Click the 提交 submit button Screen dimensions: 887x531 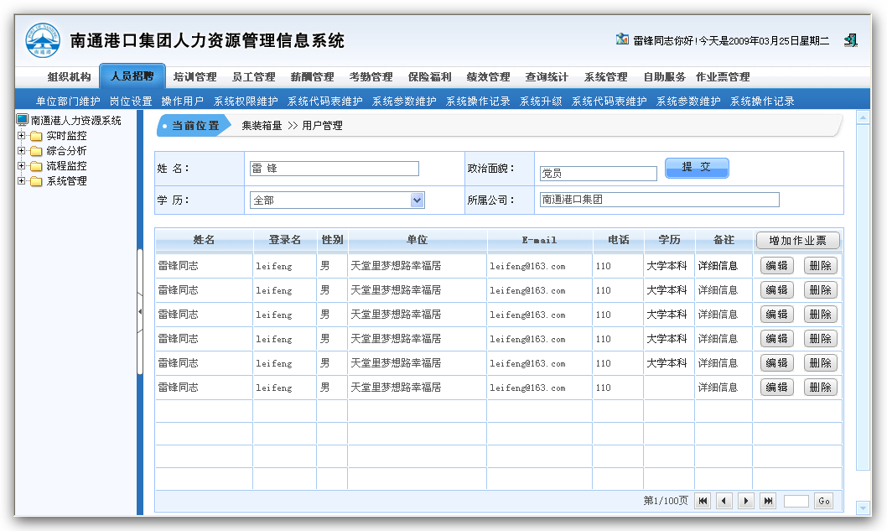point(696,167)
